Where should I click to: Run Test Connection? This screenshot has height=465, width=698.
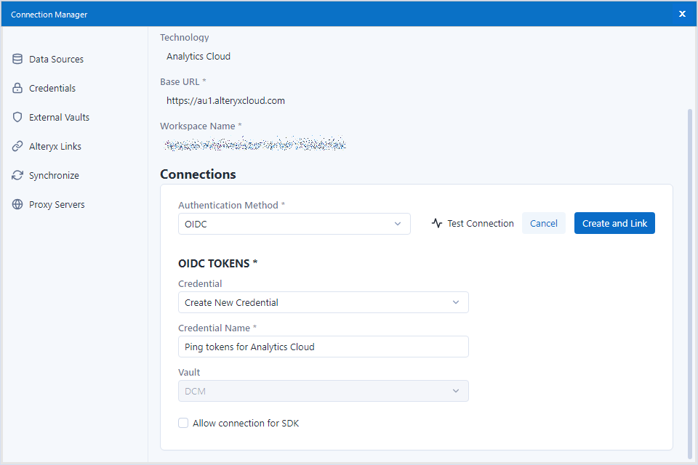click(x=473, y=223)
